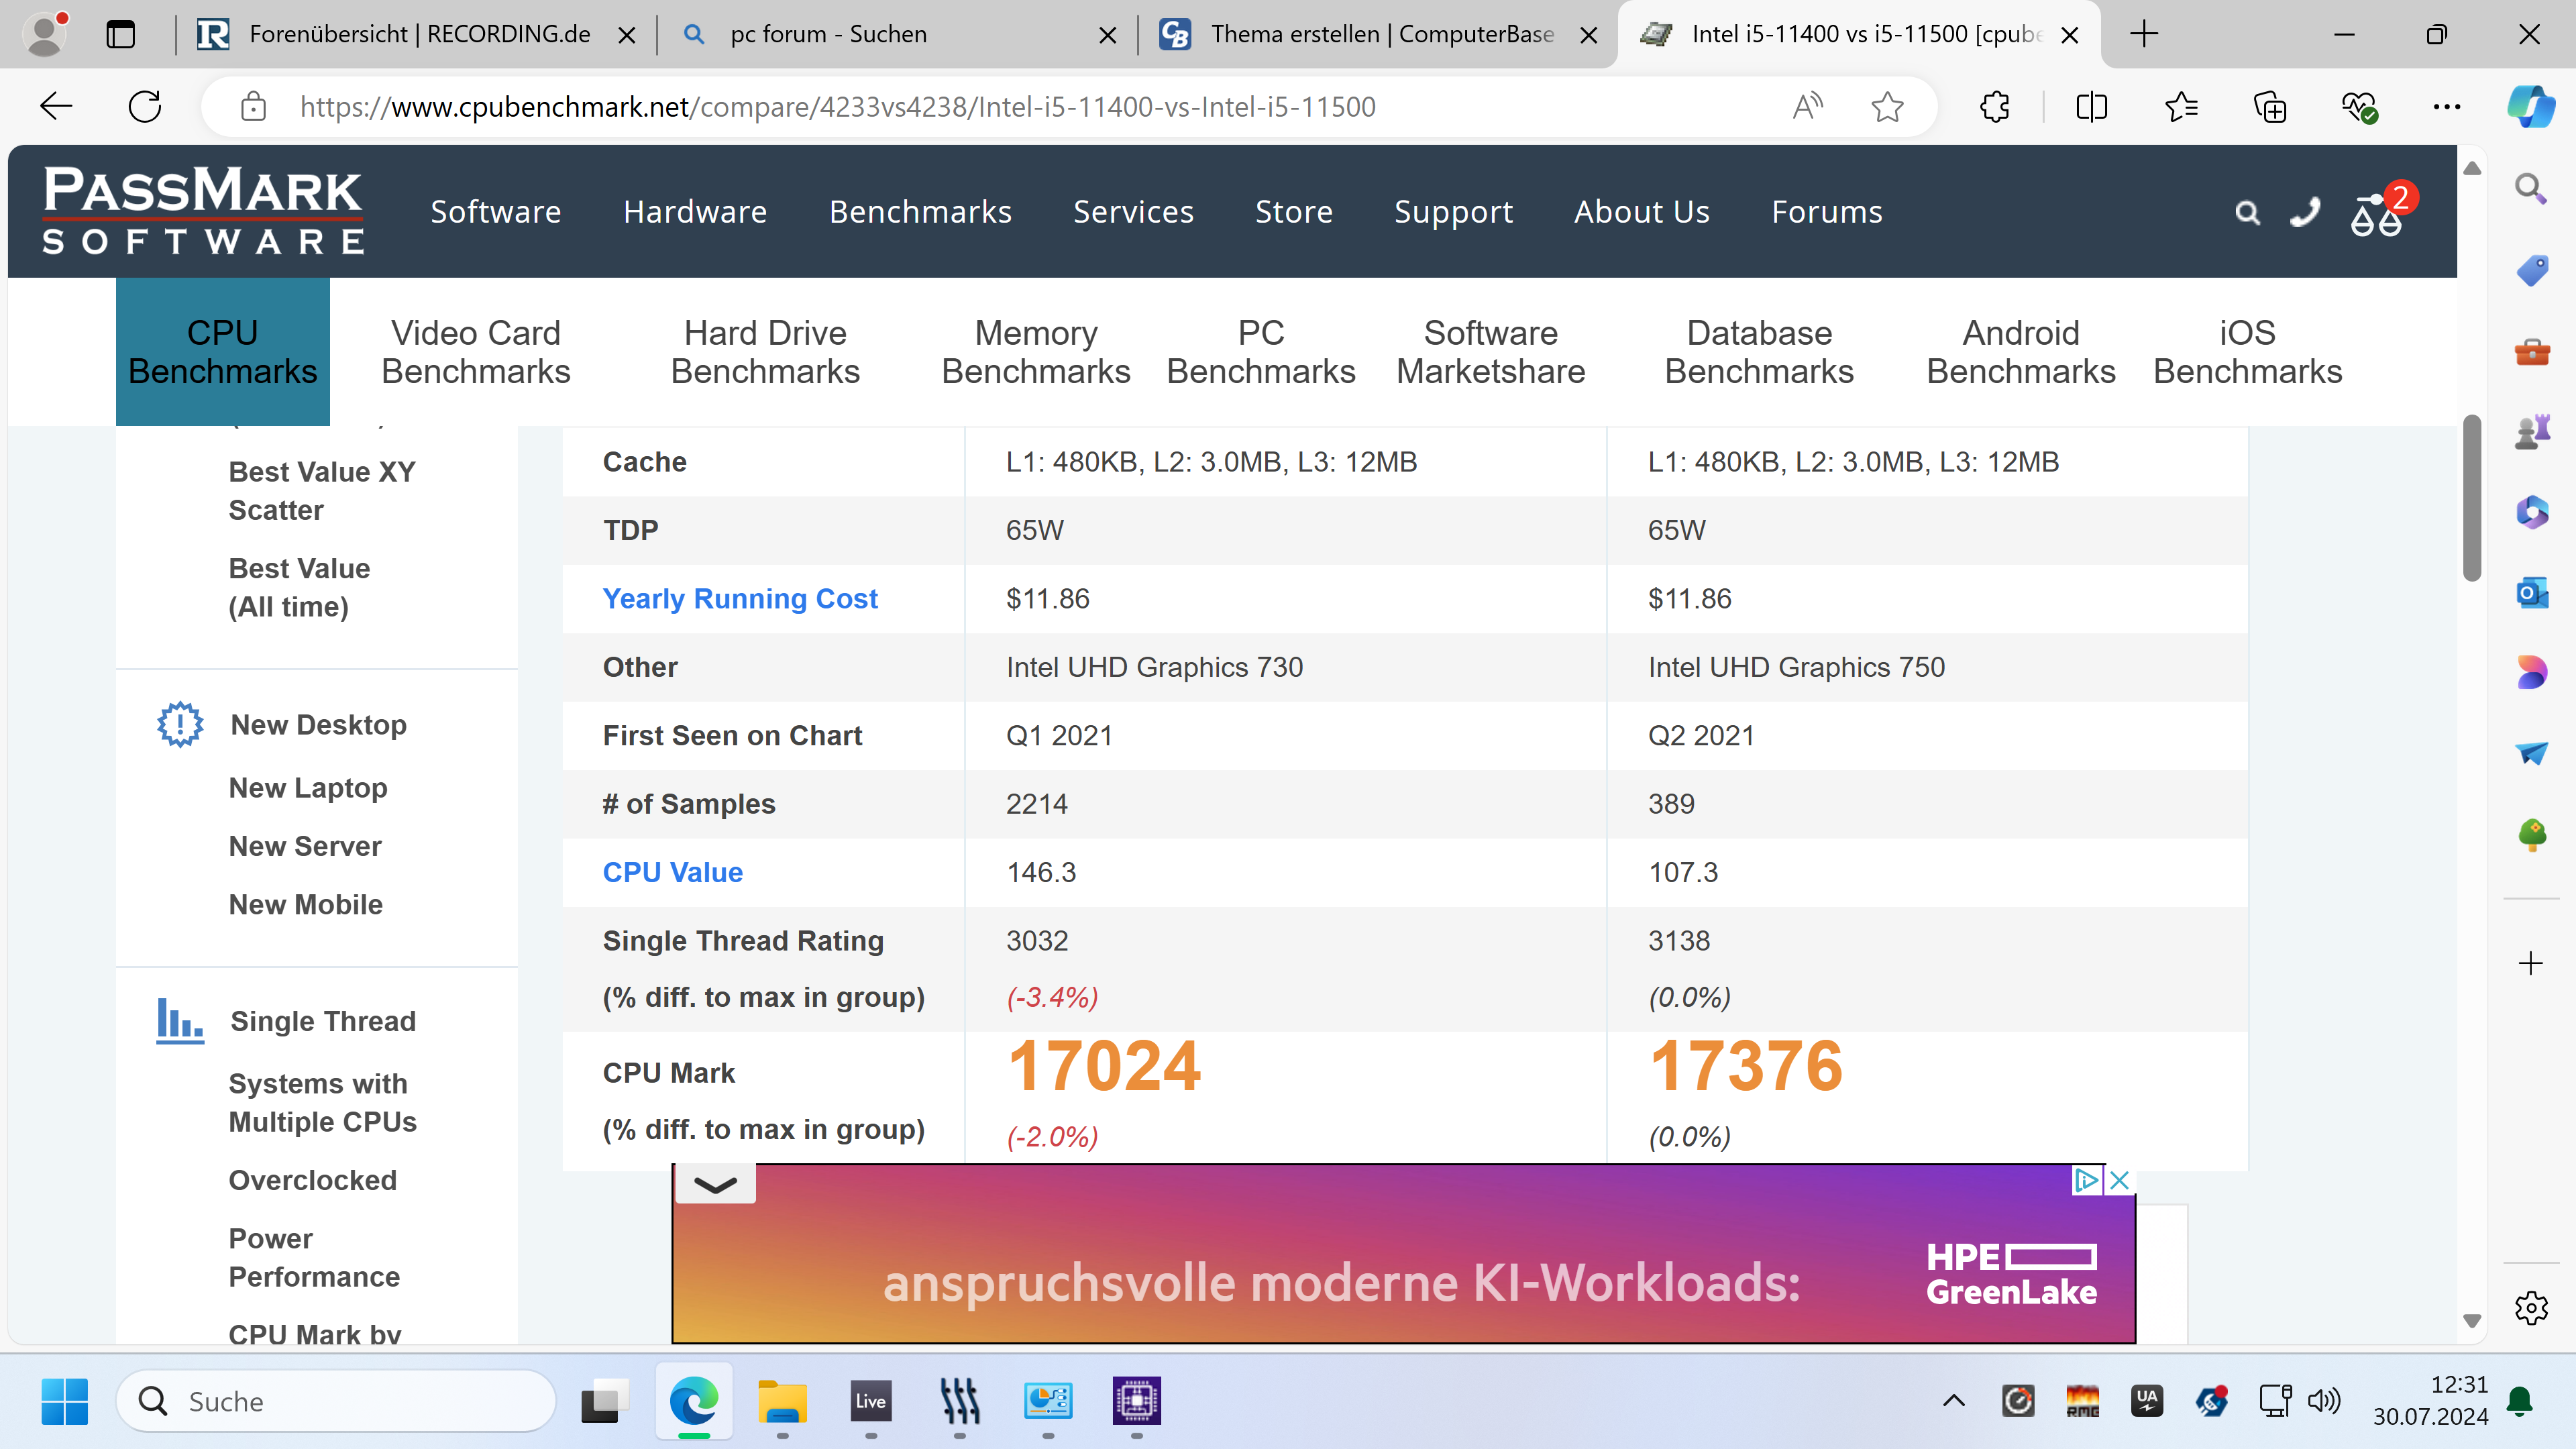The height and width of the screenshot is (1449, 2576).
Task: Click the New Desktop gear badge icon
Action: (180, 724)
